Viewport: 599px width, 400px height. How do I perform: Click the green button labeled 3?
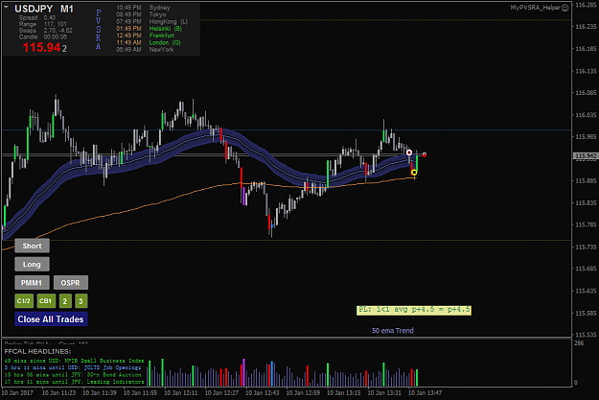tap(81, 301)
